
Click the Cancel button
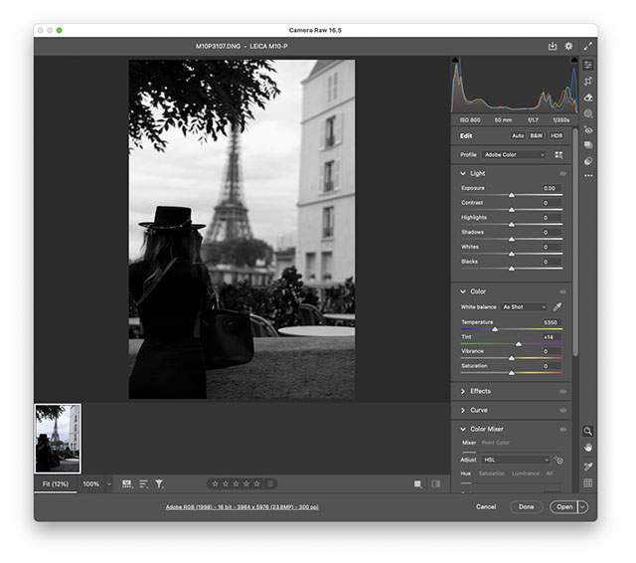486,507
